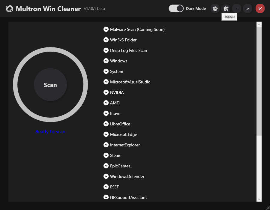Expand the Windows category chevron
Image resolution: width=270 pixels, height=210 pixels.
106,61
